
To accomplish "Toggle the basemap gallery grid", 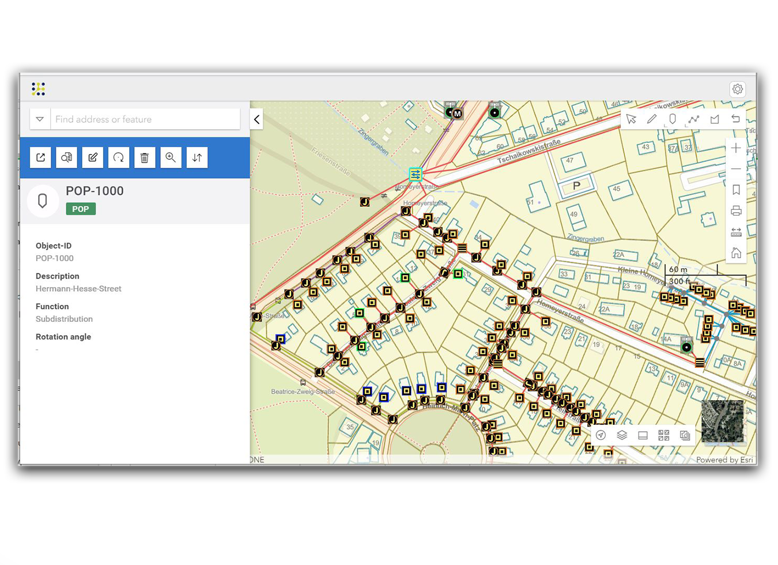I will 664,435.
